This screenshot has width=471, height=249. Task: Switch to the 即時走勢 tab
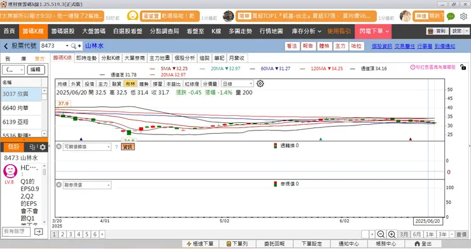point(87,58)
